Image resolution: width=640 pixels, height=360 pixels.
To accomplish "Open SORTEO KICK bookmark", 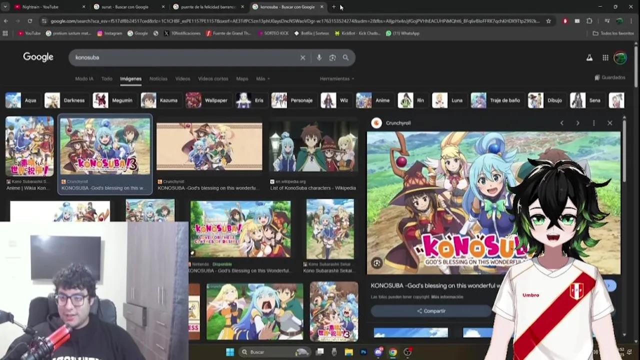I will 273,33.
